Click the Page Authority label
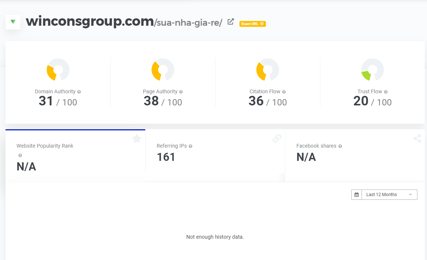The height and width of the screenshot is (260, 427). click(160, 92)
